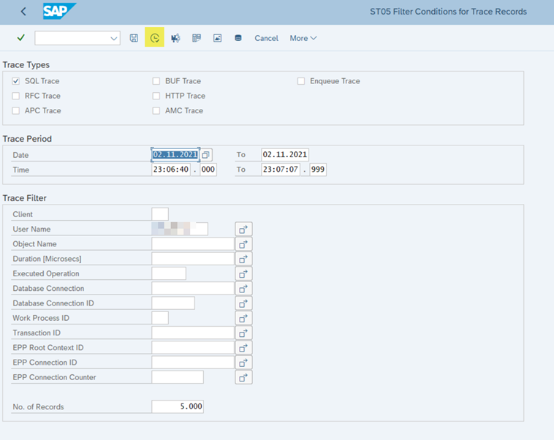554x440 pixels.
Task: Click the Database Connection ID input field
Action: 173,303
